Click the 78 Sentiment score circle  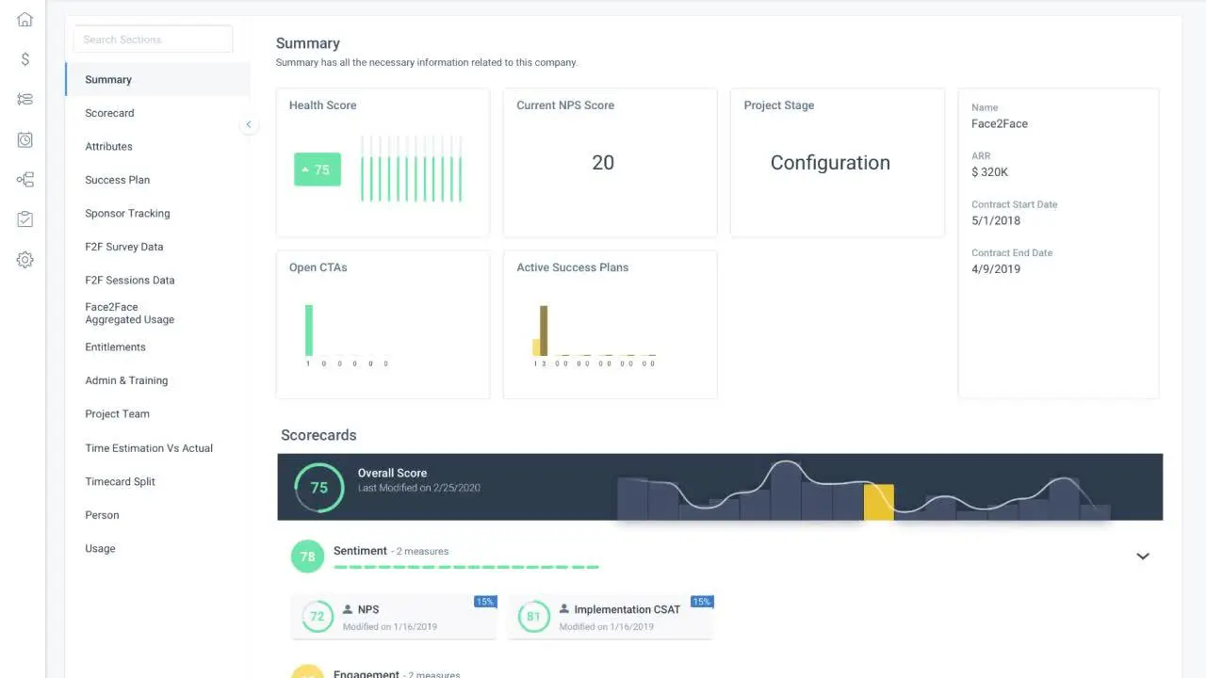pyautogui.click(x=307, y=557)
